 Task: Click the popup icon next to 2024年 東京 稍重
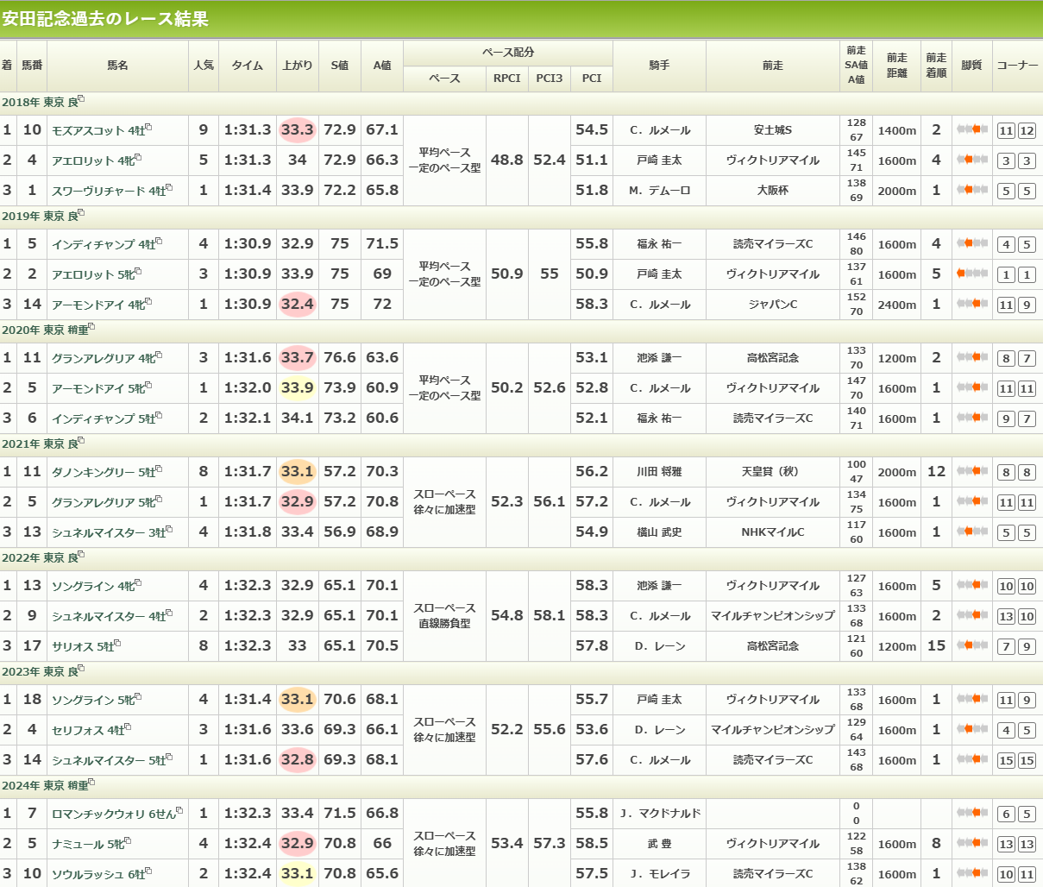(x=91, y=783)
